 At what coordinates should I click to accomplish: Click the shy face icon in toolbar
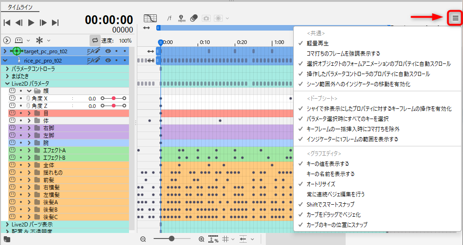click(19, 40)
